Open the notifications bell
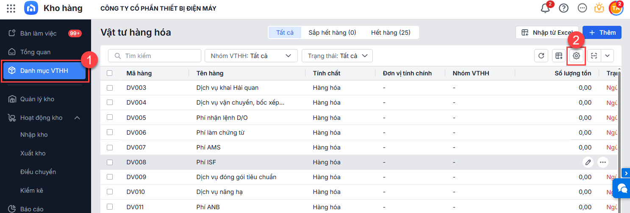The image size is (630, 213). point(545,8)
